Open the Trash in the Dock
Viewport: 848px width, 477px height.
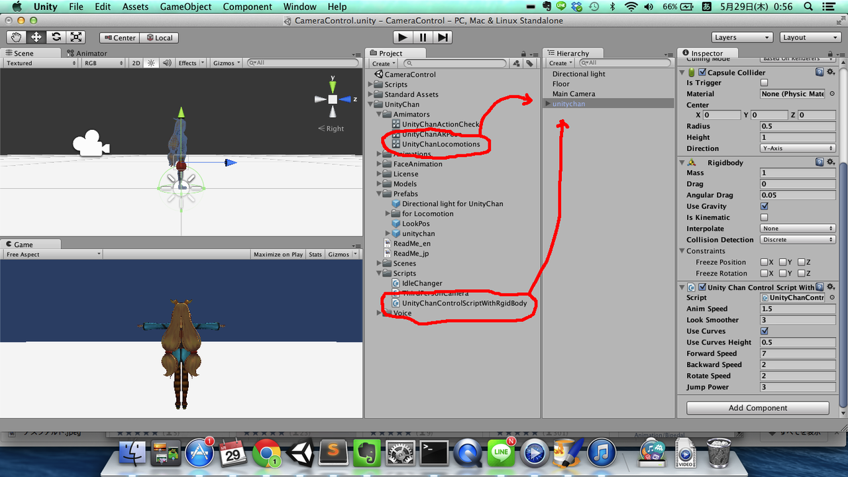[719, 453]
